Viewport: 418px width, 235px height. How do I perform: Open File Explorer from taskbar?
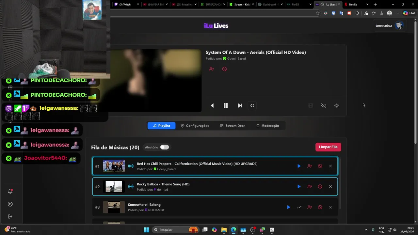(x=224, y=230)
